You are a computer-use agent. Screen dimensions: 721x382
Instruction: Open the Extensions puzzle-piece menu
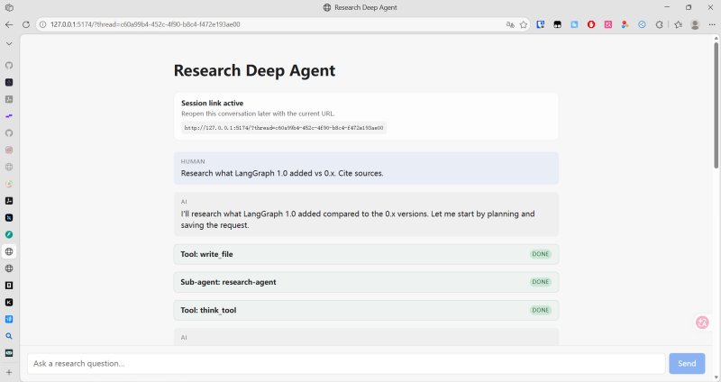(x=659, y=24)
